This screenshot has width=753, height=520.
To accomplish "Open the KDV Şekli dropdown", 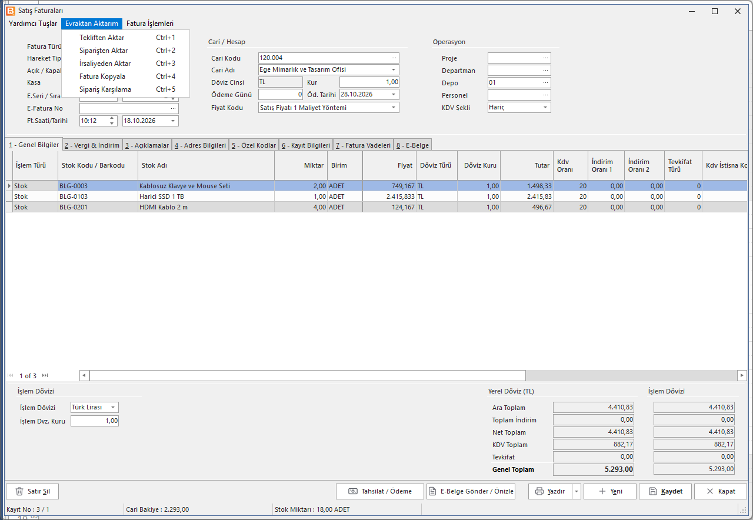I will (546, 108).
